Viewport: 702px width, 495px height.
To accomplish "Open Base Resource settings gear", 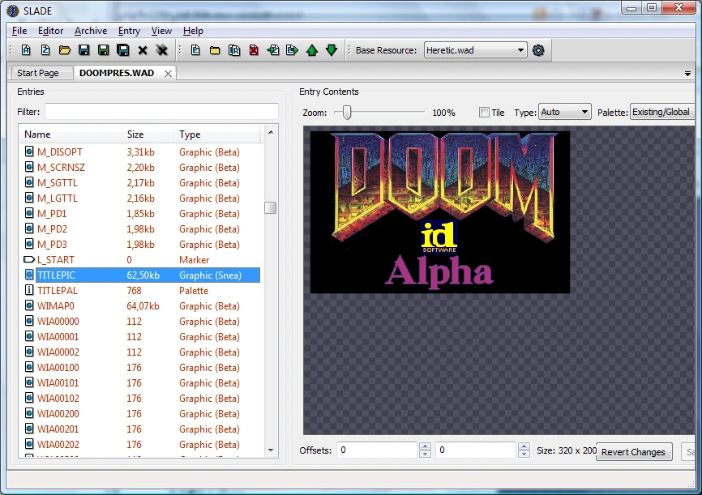I will click(538, 50).
